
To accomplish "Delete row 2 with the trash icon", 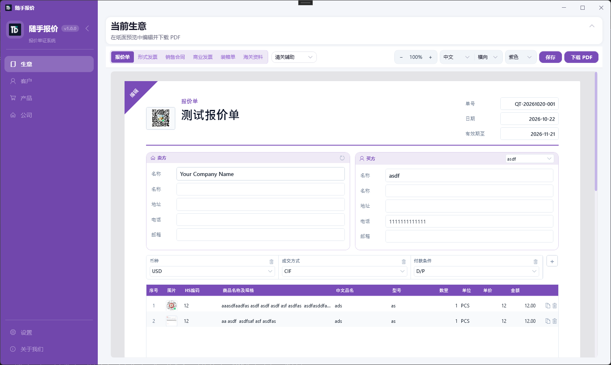I will [555, 321].
